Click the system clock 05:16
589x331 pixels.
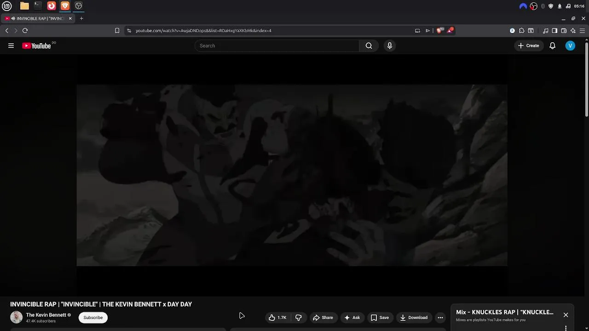[x=579, y=6]
